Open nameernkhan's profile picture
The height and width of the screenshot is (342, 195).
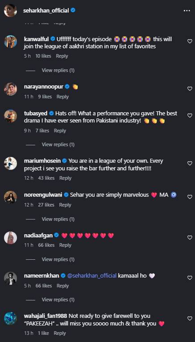pos(10,278)
